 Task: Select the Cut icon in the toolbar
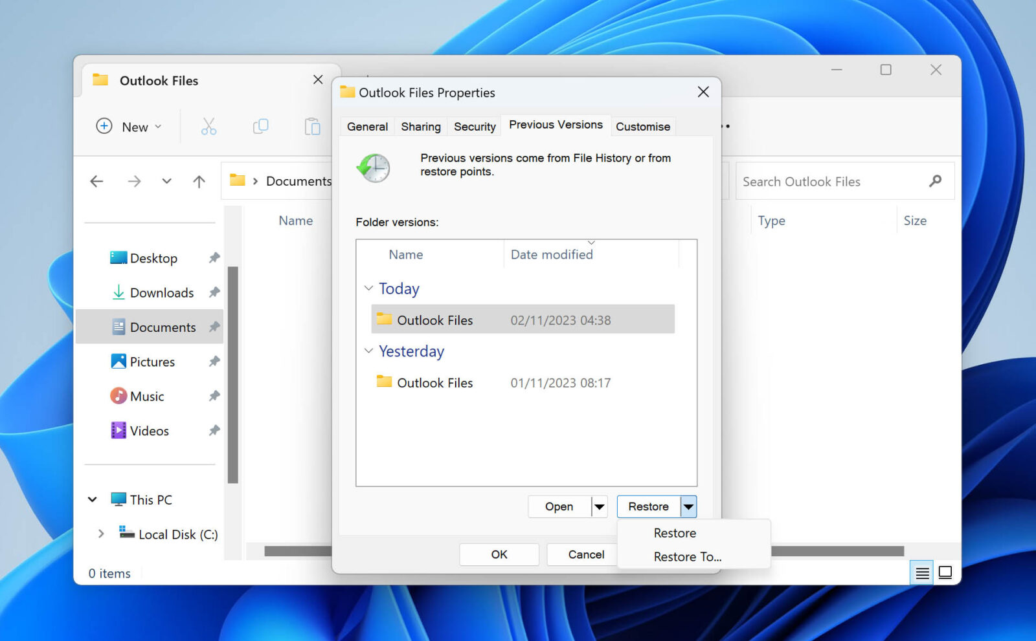tap(208, 126)
